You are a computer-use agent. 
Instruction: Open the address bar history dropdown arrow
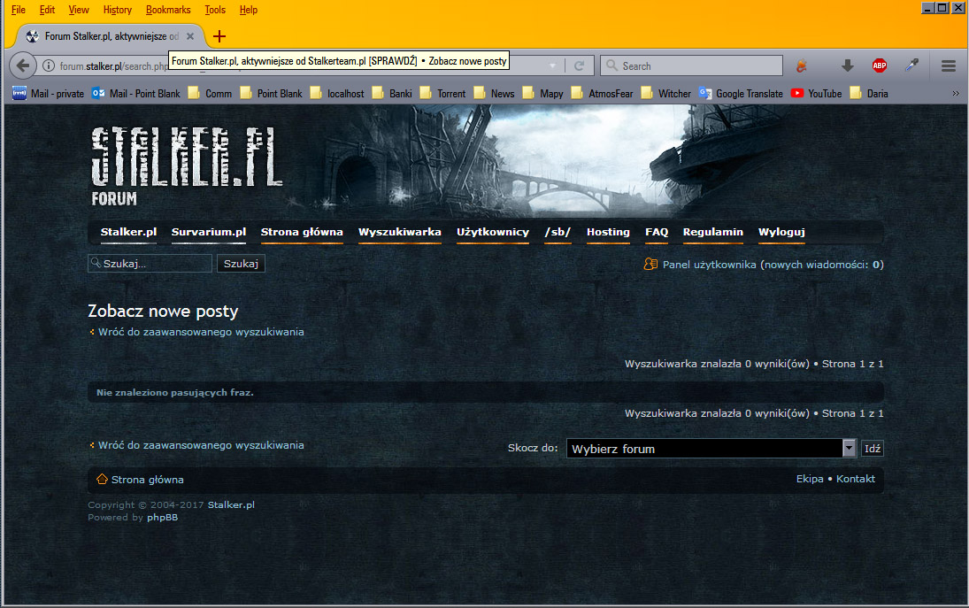coord(552,65)
